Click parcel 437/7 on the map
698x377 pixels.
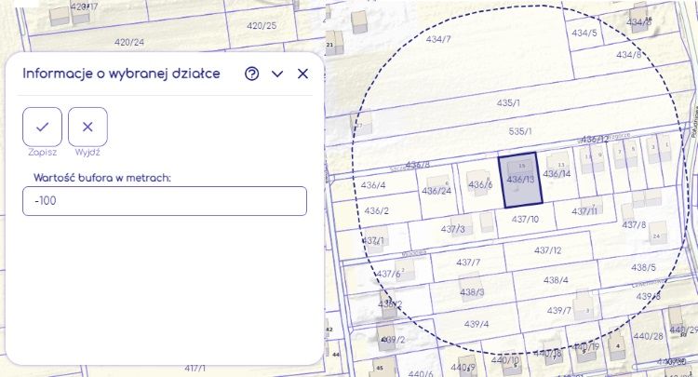[x=467, y=263]
